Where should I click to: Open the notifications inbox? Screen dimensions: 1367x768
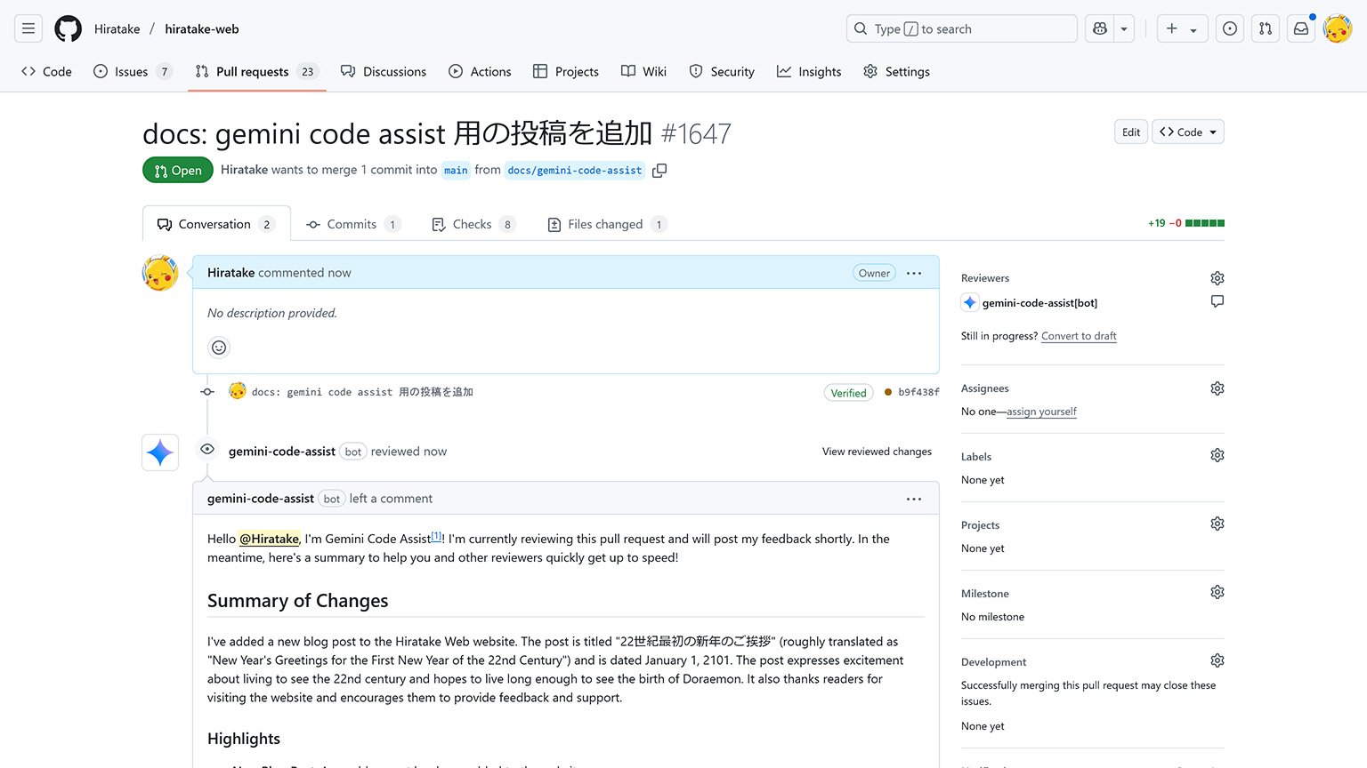[1301, 28]
